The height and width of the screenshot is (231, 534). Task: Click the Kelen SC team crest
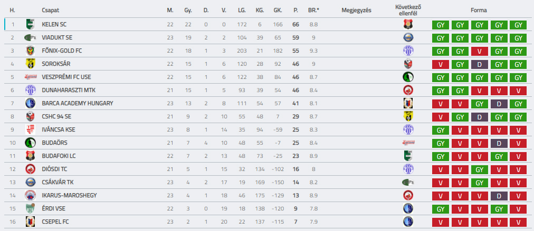pyautogui.click(x=30, y=24)
